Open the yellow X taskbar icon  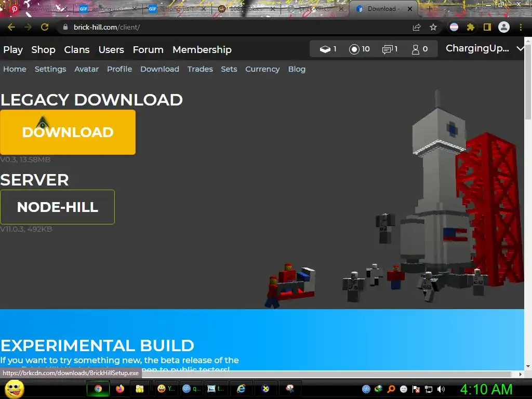point(265,389)
